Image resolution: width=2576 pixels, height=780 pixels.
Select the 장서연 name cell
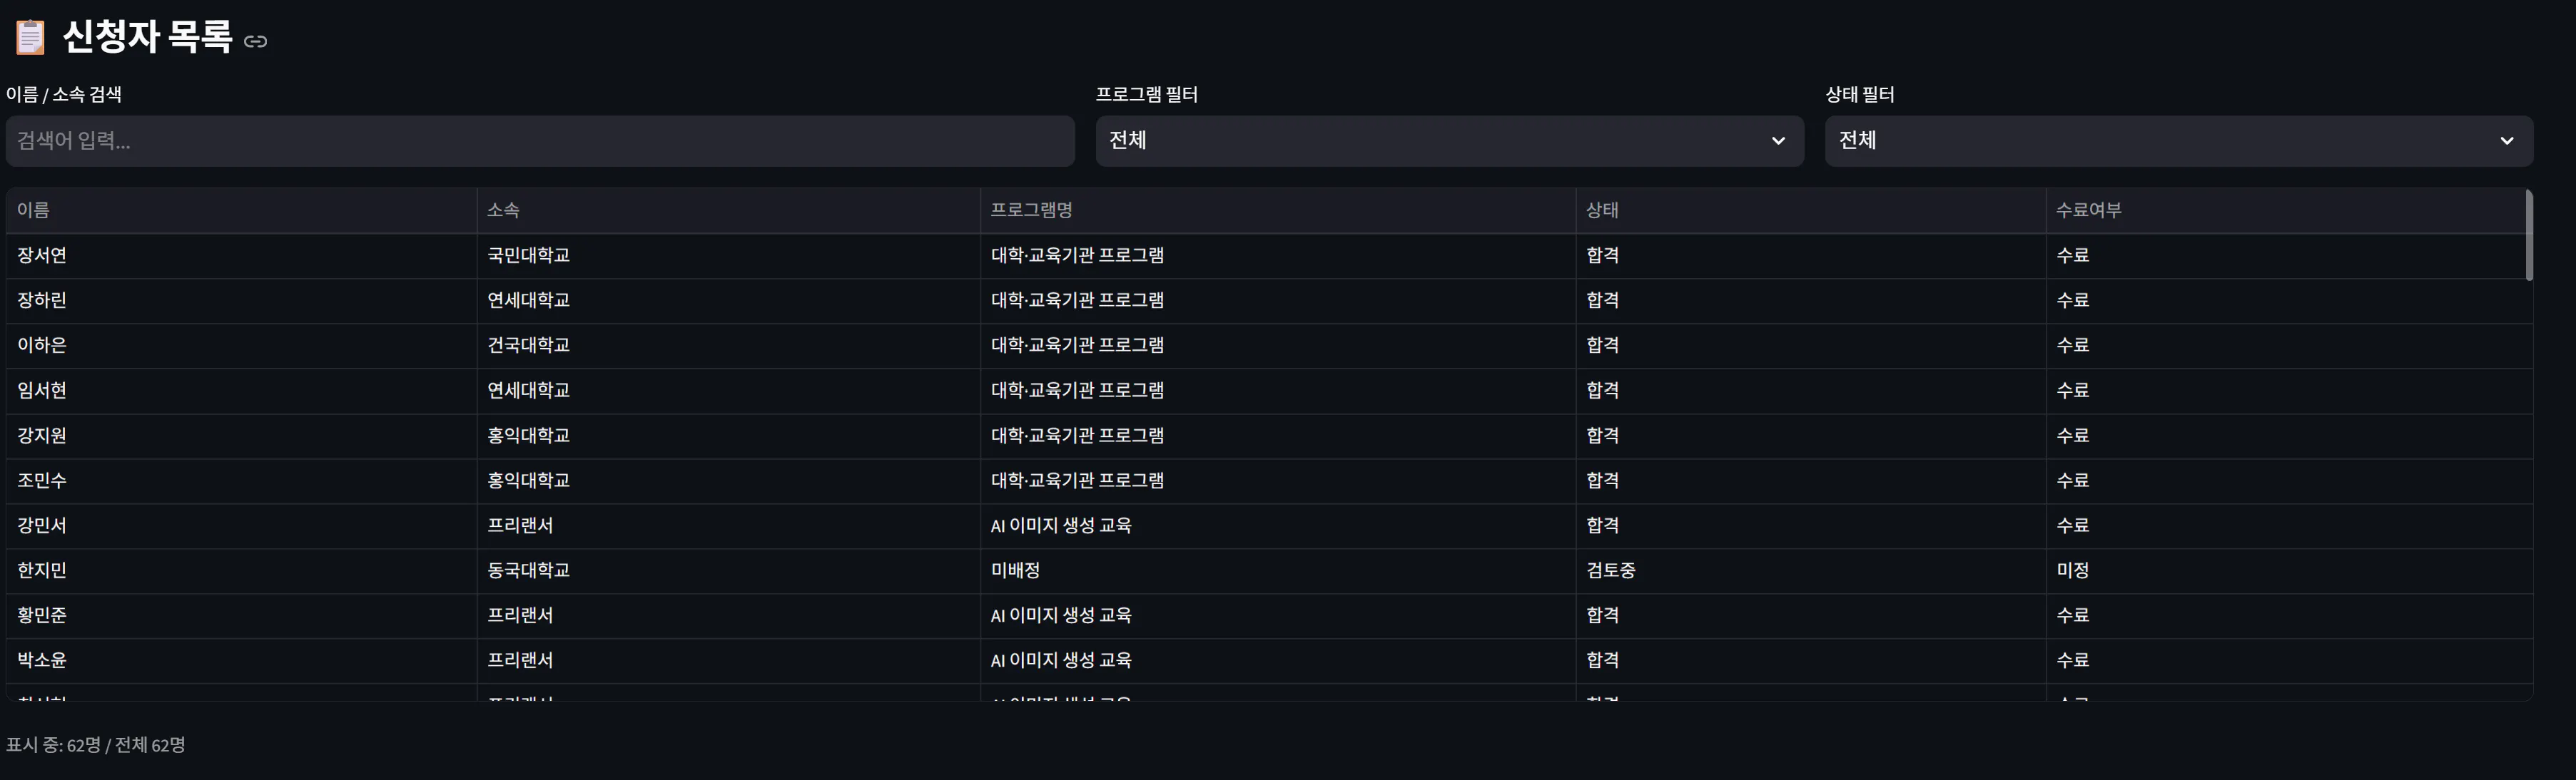point(42,256)
